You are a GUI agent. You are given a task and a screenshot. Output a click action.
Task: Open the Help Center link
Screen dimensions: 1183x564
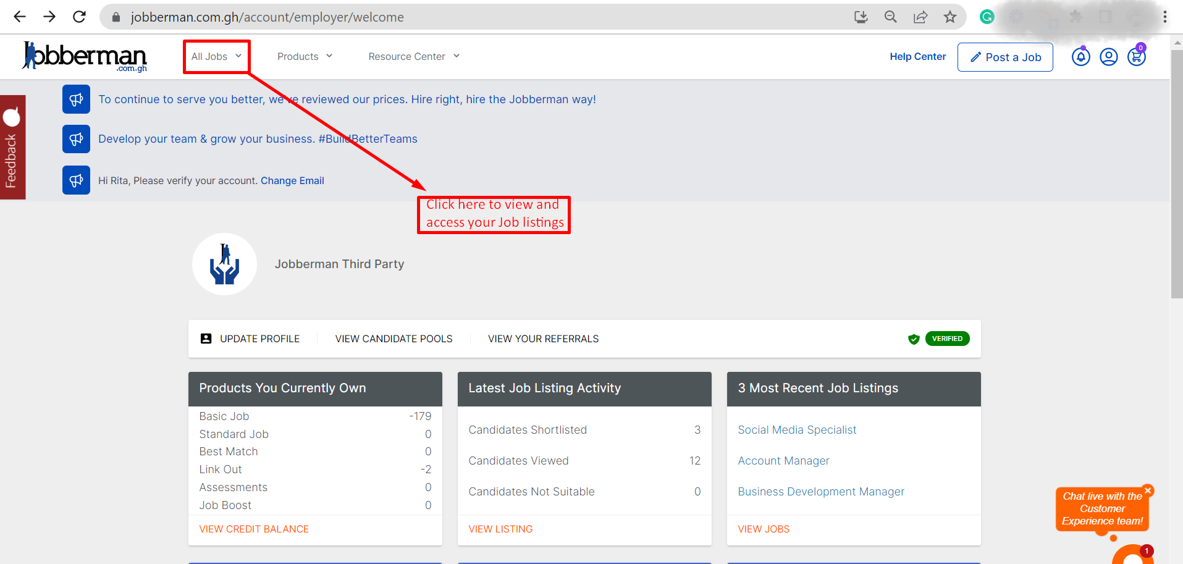(x=917, y=56)
